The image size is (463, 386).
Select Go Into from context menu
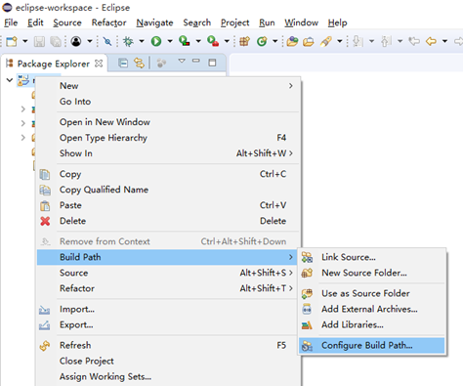(x=168, y=102)
